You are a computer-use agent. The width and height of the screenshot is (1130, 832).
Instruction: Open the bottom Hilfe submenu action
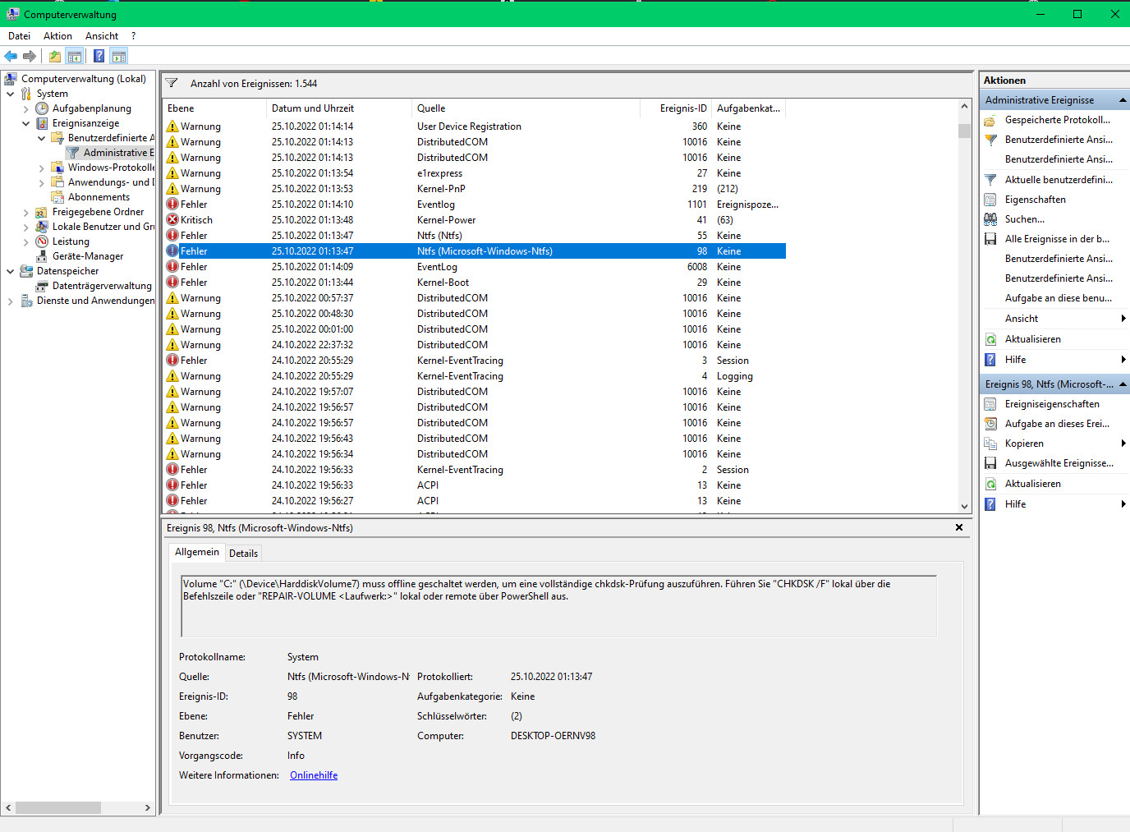pyautogui.click(x=1054, y=504)
